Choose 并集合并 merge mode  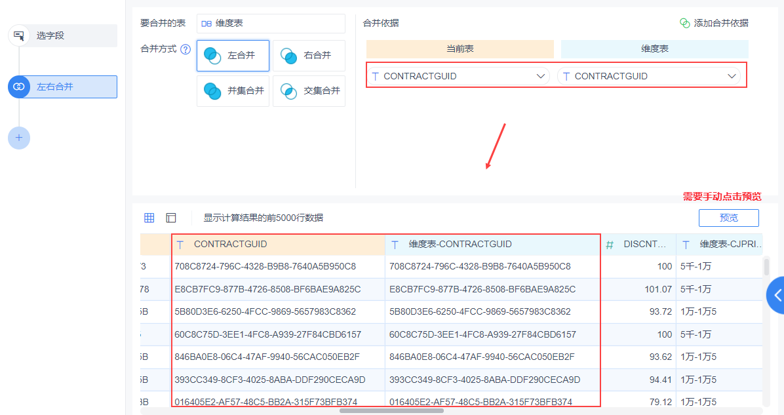tap(233, 91)
